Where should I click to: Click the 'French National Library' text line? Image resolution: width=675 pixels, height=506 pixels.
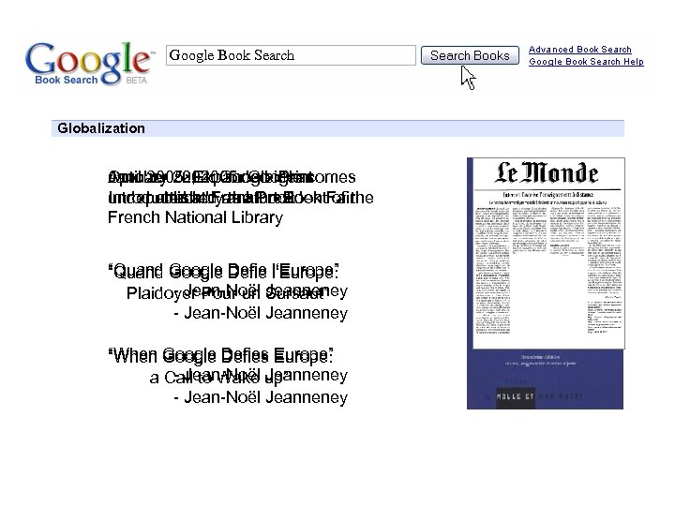click(x=195, y=217)
